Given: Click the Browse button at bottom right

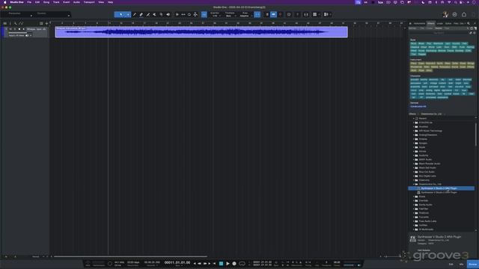Looking at the screenshot, I should (472, 264).
